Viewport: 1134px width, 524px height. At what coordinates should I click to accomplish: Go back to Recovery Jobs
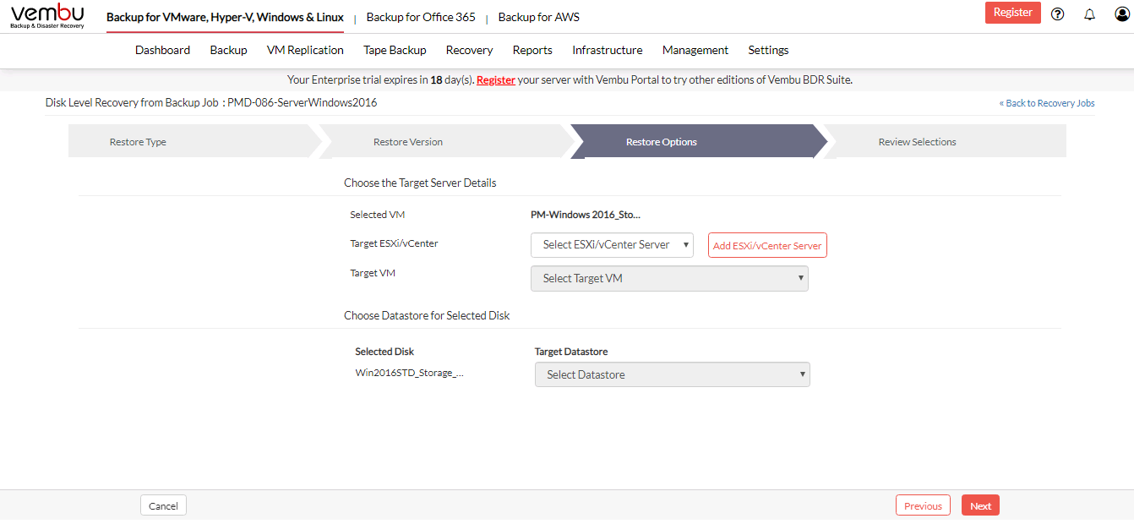1047,103
